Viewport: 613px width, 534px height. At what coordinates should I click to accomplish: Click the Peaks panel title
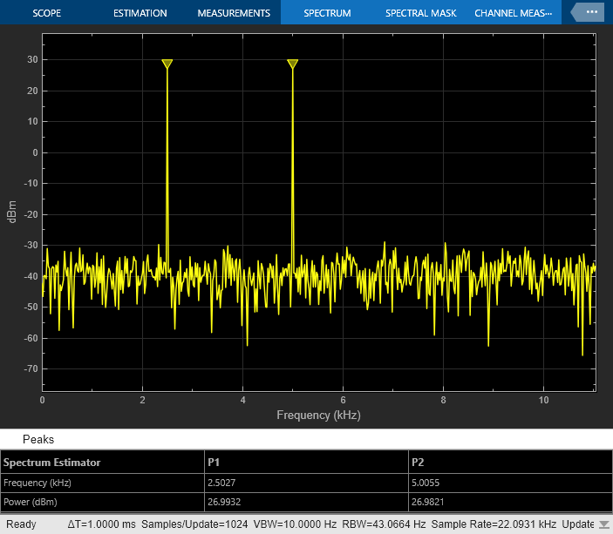pyautogui.click(x=38, y=439)
